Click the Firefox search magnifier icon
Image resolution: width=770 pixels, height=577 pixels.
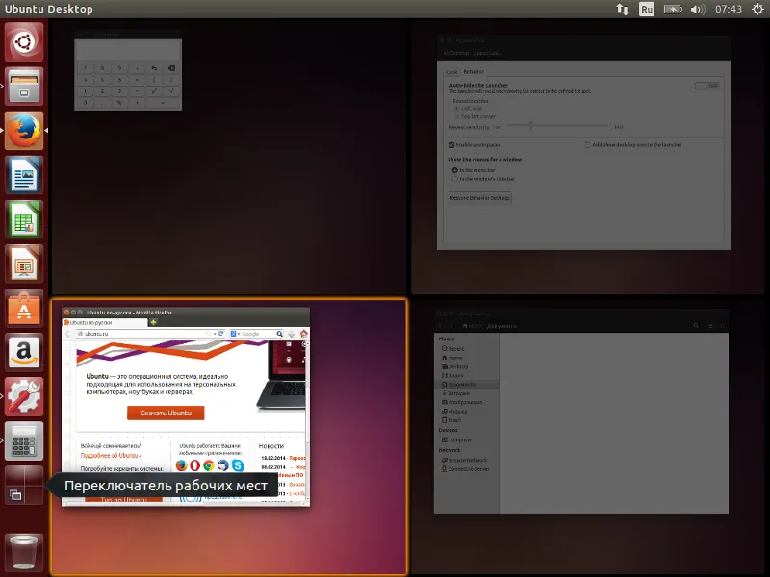pyautogui.click(x=279, y=334)
